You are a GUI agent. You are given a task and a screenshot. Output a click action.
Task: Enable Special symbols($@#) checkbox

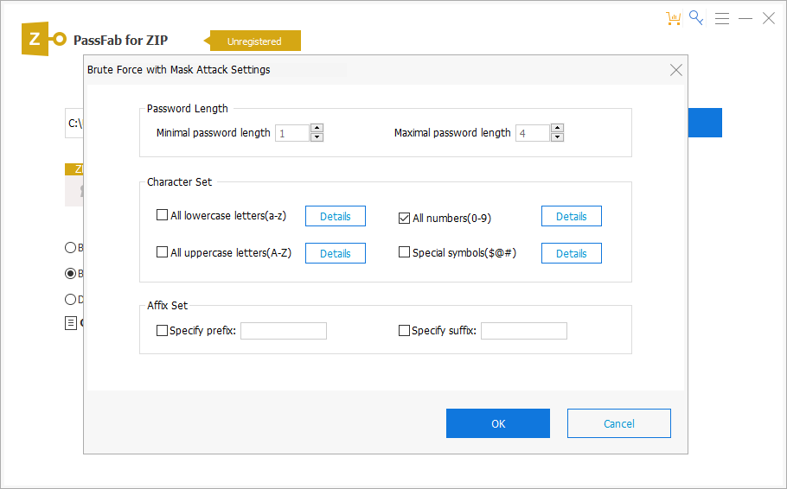coord(404,251)
